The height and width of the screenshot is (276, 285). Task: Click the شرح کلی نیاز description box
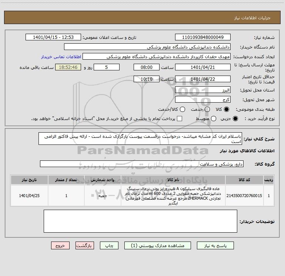pos(140,139)
